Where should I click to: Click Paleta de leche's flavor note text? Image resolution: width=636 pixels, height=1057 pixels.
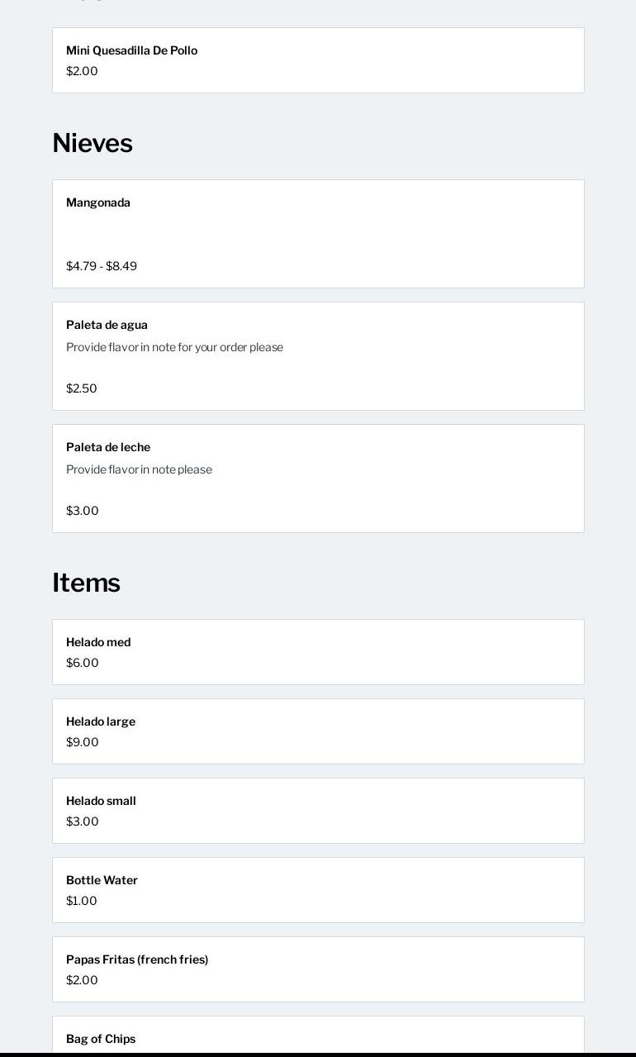coord(139,469)
